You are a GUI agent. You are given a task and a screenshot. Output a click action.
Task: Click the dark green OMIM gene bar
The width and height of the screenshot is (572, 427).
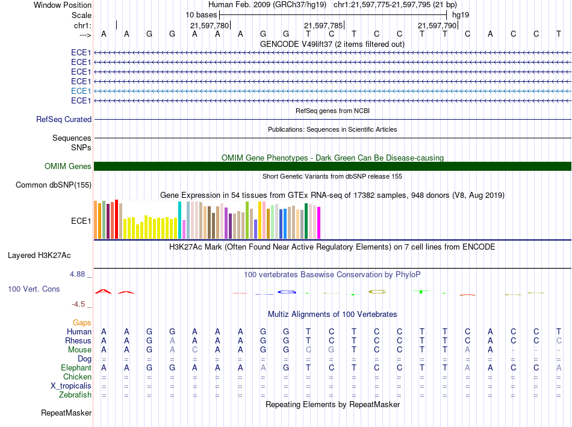point(332,167)
